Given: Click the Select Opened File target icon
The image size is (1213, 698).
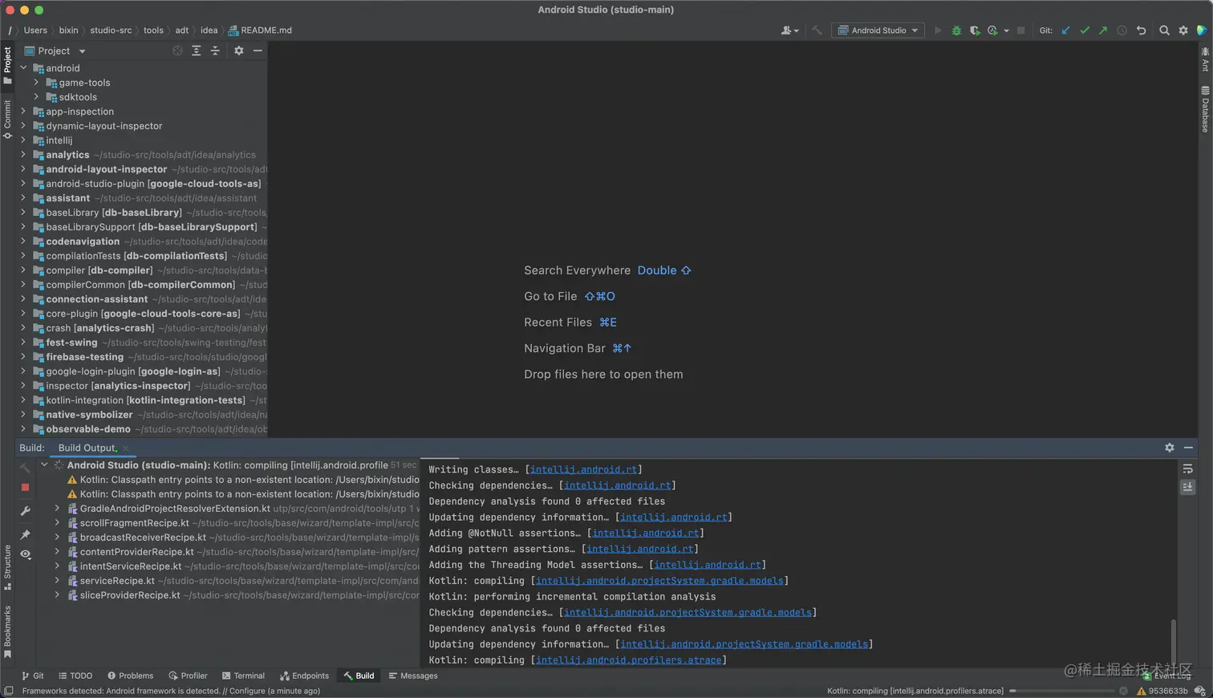Looking at the screenshot, I should (x=177, y=51).
